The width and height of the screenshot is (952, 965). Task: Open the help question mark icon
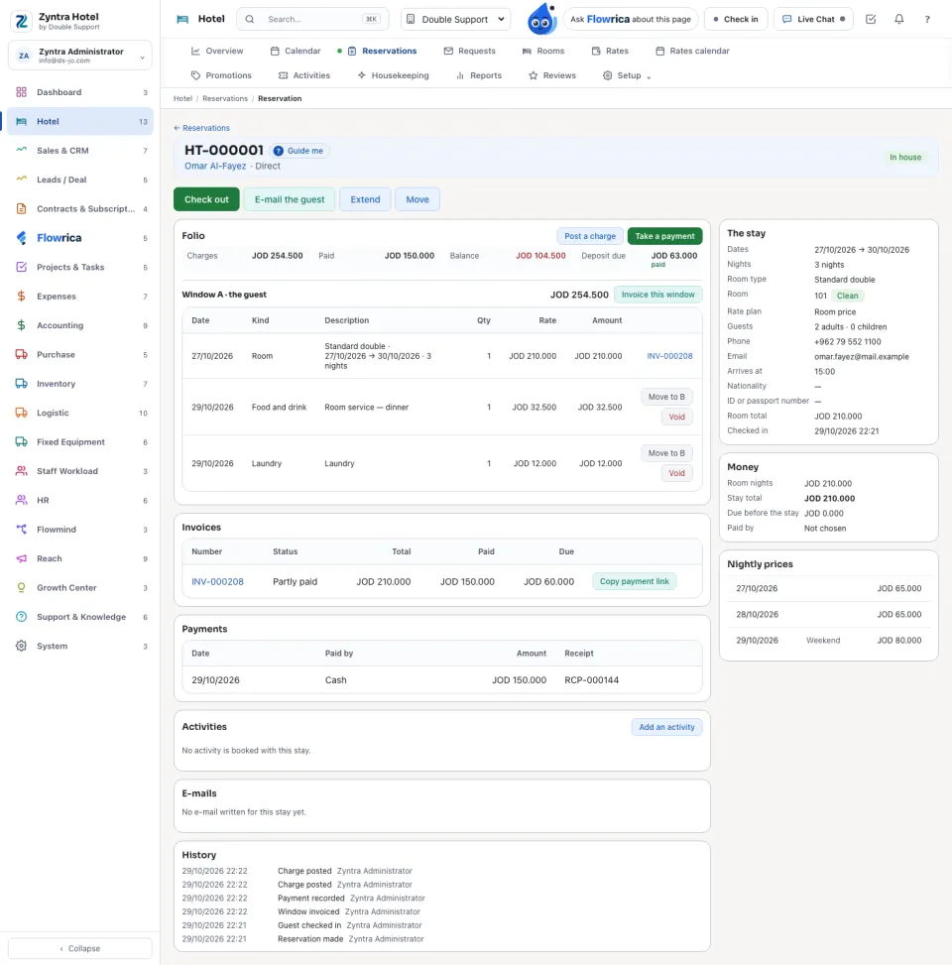pyautogui.click(x=927, y=19)
